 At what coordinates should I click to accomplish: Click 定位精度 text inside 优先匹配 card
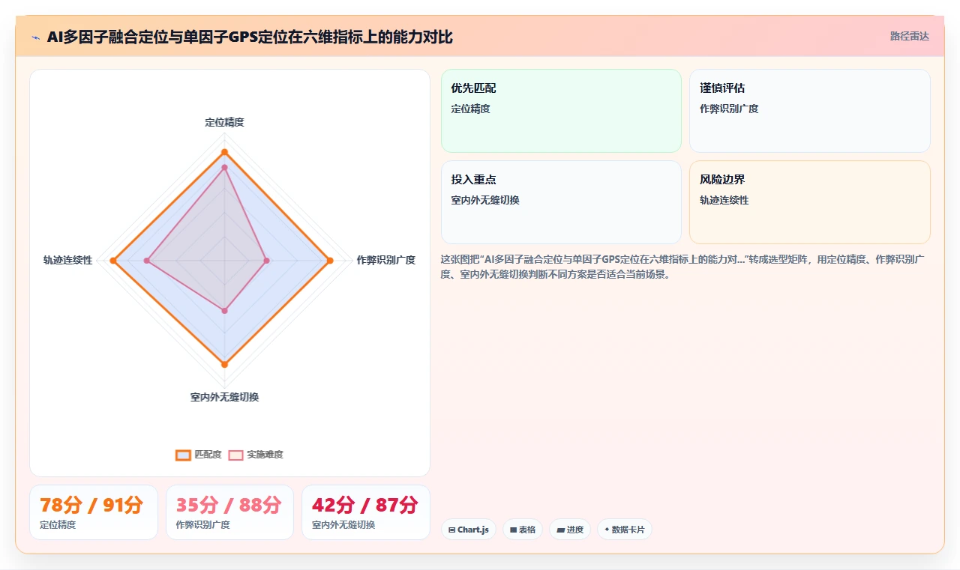tap(470, 109)
